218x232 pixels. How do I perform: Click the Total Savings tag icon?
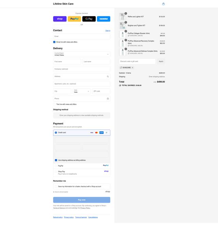click(x=120, y=85)
